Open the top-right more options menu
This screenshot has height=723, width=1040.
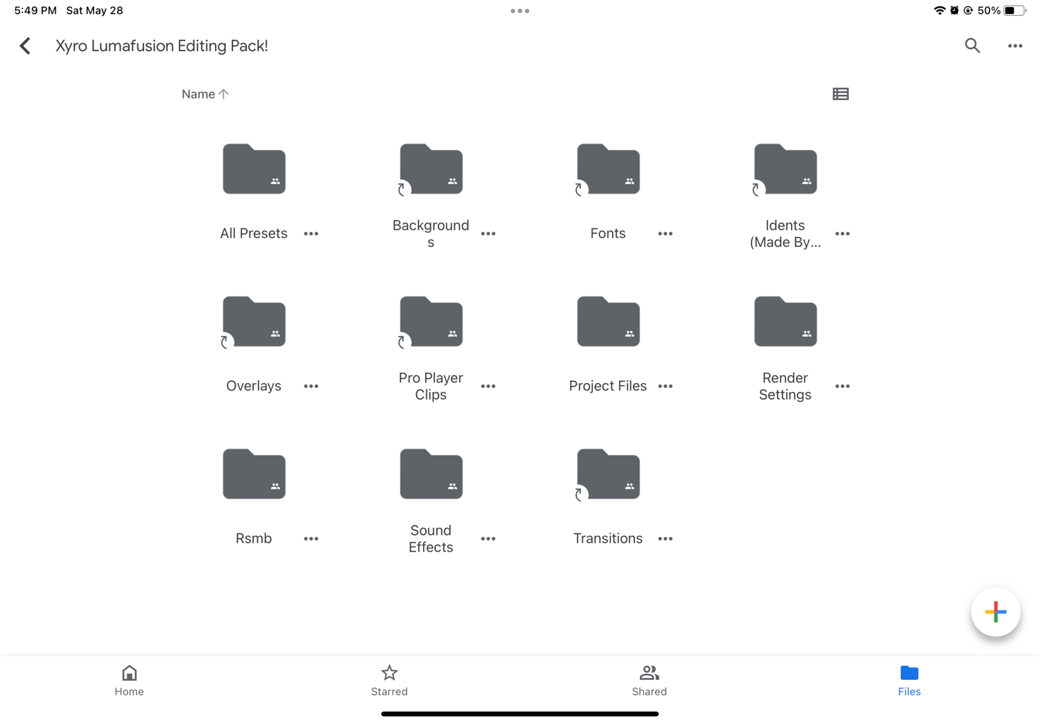tap(1015, 46)
